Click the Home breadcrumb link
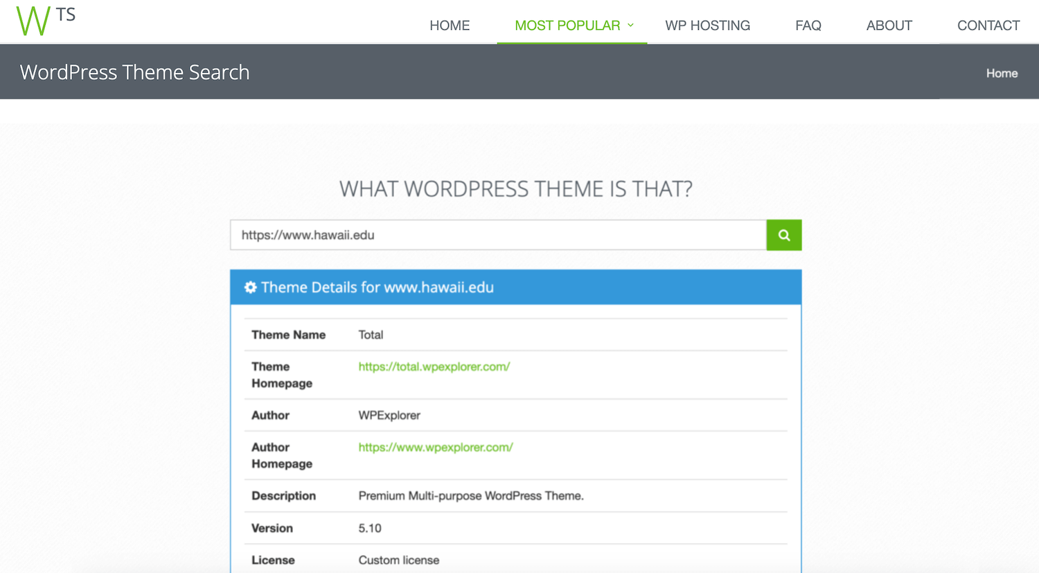 [x=1002, y=73]
